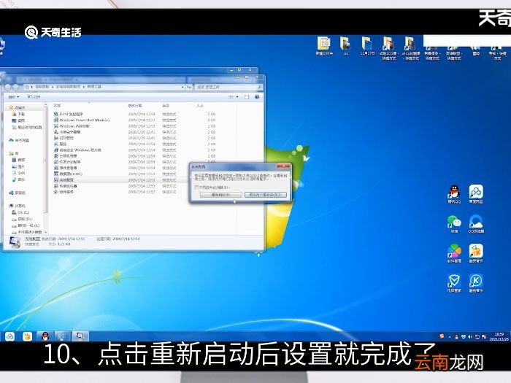Select the 数据源(ODBC) icon
Viewport: 511px width, 383px height.
pos(56,174)
